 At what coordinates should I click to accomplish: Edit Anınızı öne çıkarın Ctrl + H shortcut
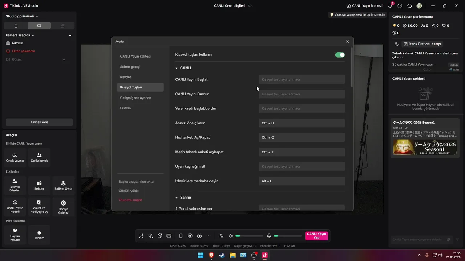[302, 123]
